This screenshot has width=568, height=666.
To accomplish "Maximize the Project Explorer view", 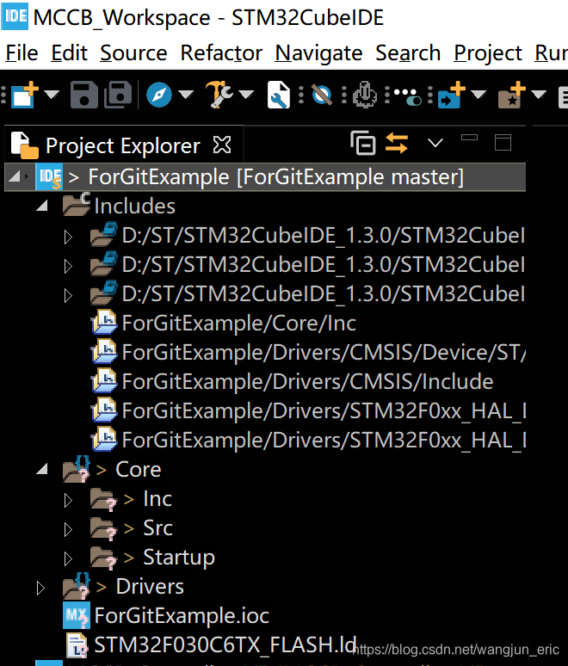I will click(503, 142).
